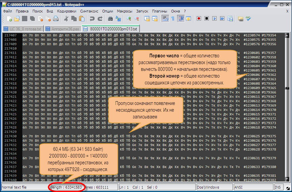Toggle synchronized vertical scrolling icon
Viewport: 292px width, 192px height.
(147, 19)
